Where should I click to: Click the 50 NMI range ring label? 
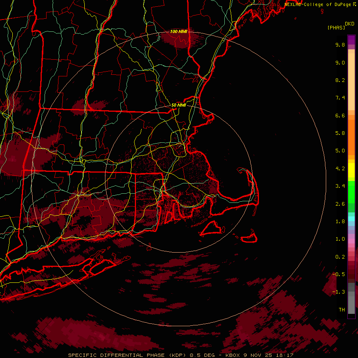point(179,105)
